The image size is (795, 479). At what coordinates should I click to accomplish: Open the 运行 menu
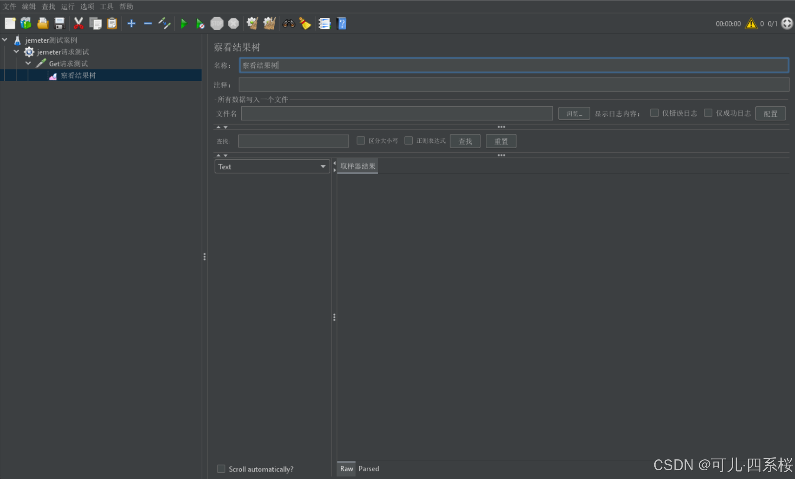tap(67, 7)
